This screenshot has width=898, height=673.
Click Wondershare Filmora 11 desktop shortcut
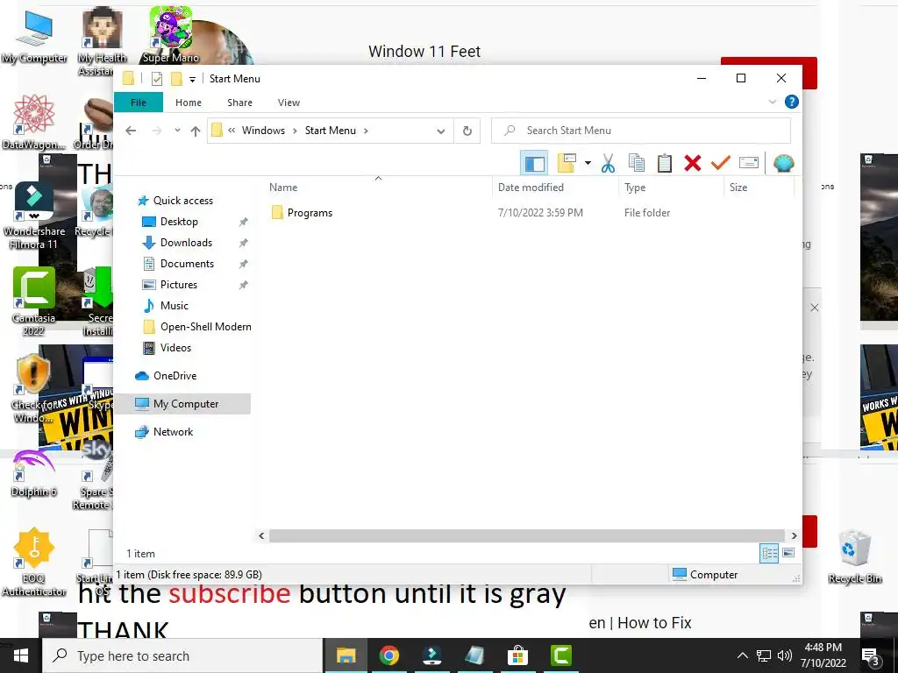[x=34, y=216]
